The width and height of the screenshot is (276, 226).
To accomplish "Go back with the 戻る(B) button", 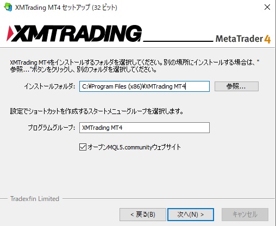I will click(143, 215).
